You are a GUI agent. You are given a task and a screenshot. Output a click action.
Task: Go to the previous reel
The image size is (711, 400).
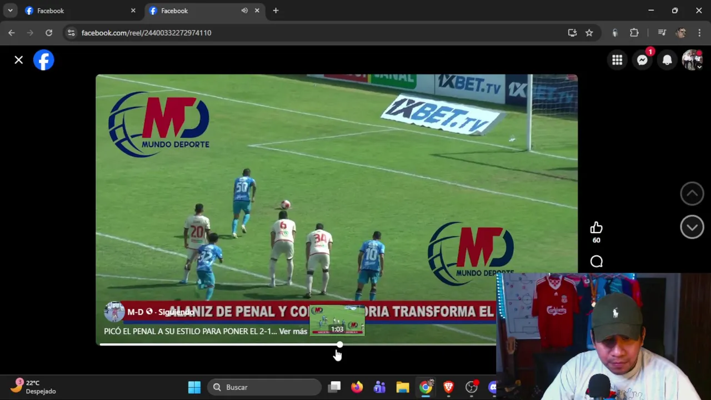click(x=692, y=193)
